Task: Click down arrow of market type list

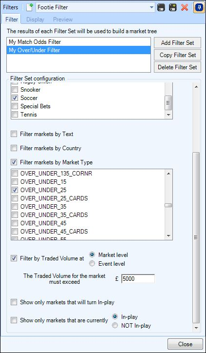Action: 169,236
